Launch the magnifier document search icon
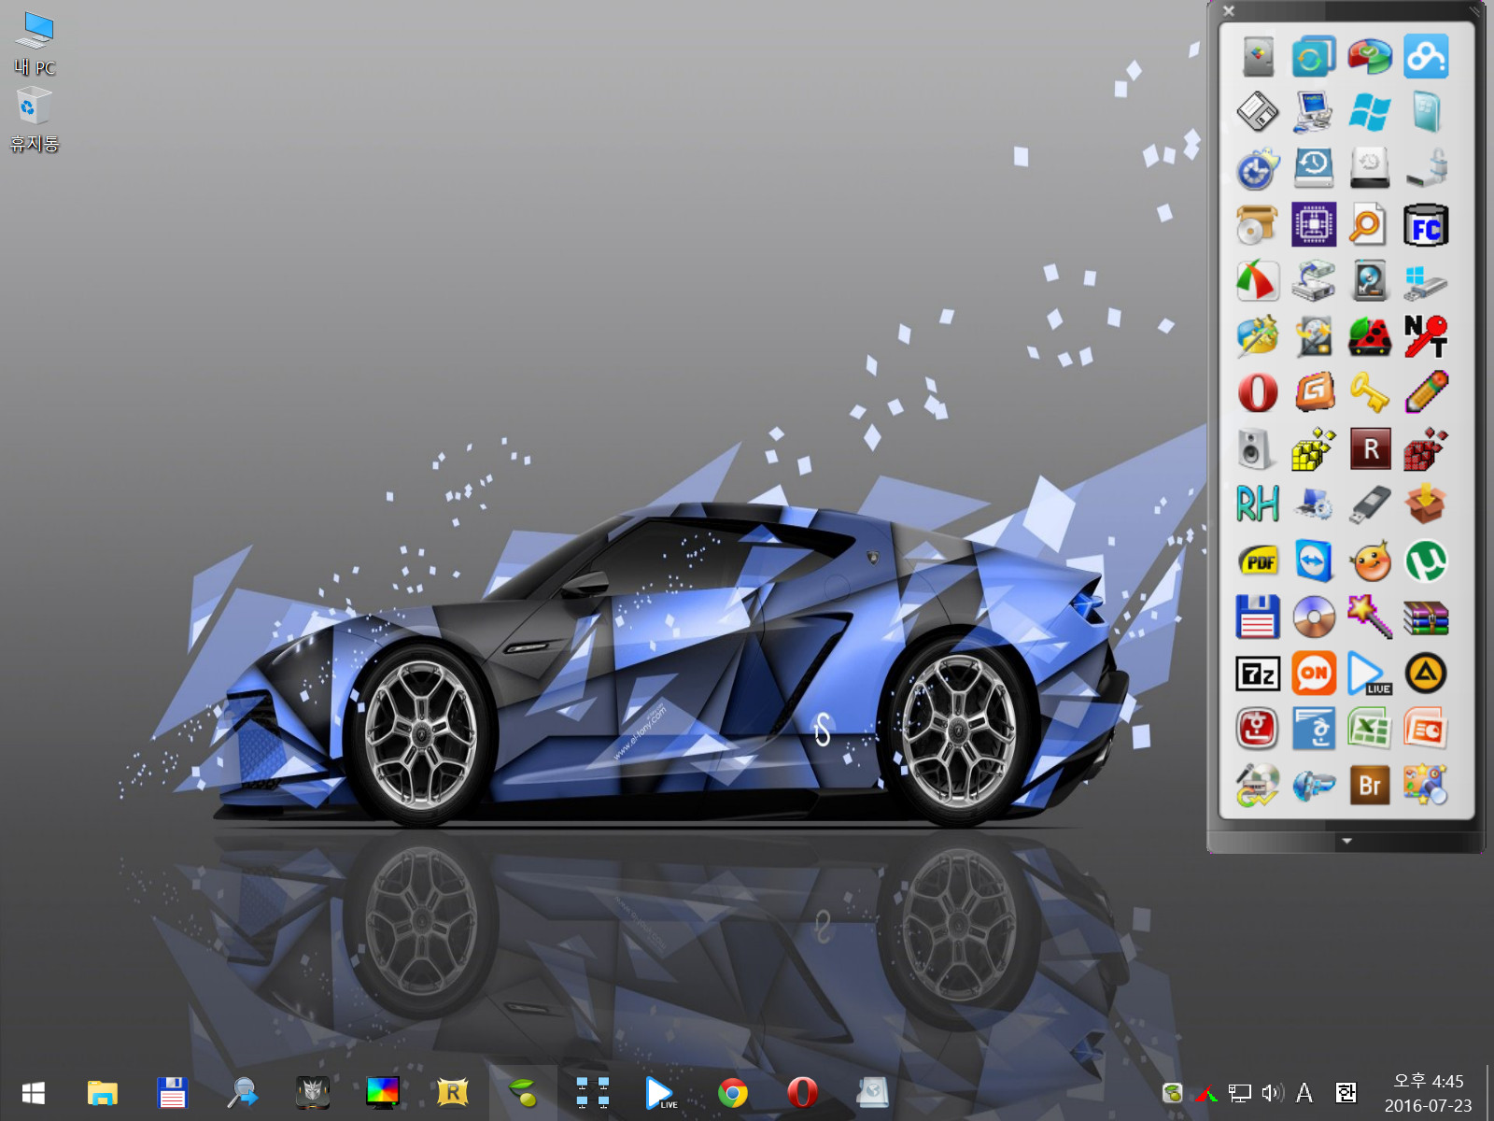The image size is (1494, 1121). 1370,225
